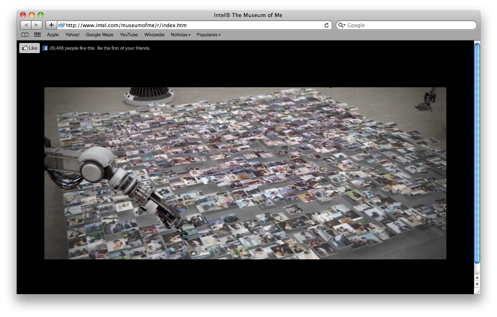
Task: Expand the Populares bookmarks folder
Action: pos(209,35)
